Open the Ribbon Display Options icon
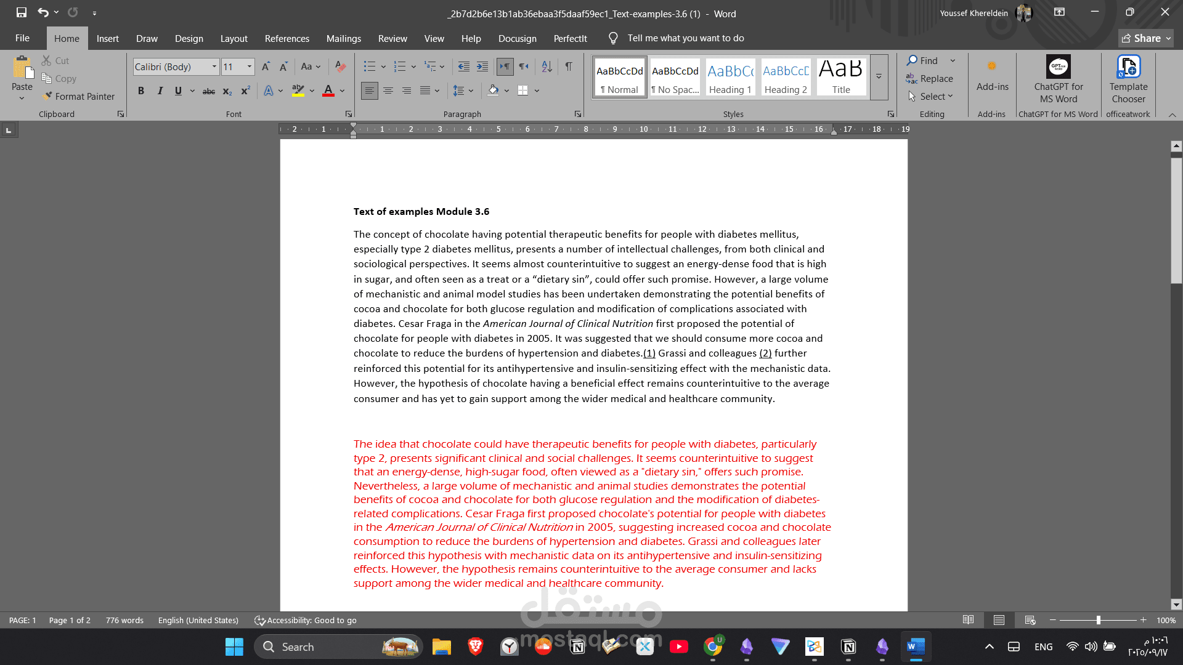 (x=1059, y=12)
